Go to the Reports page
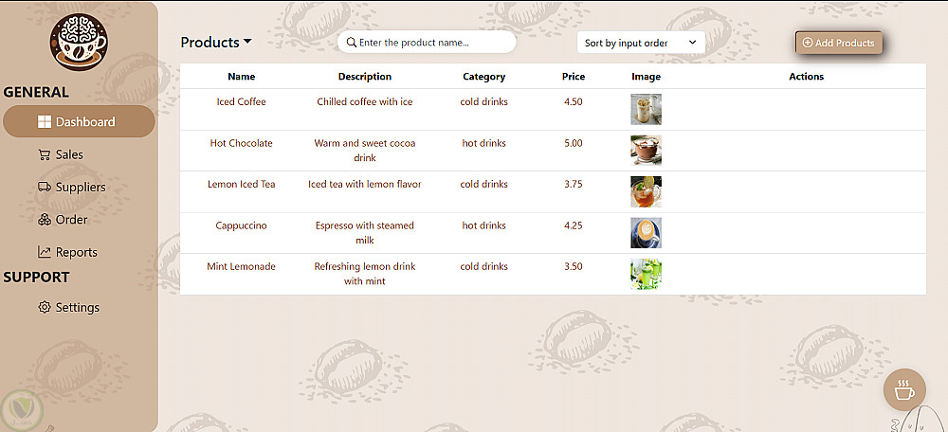This screenshot has height=432, width=948. [76, 253]
